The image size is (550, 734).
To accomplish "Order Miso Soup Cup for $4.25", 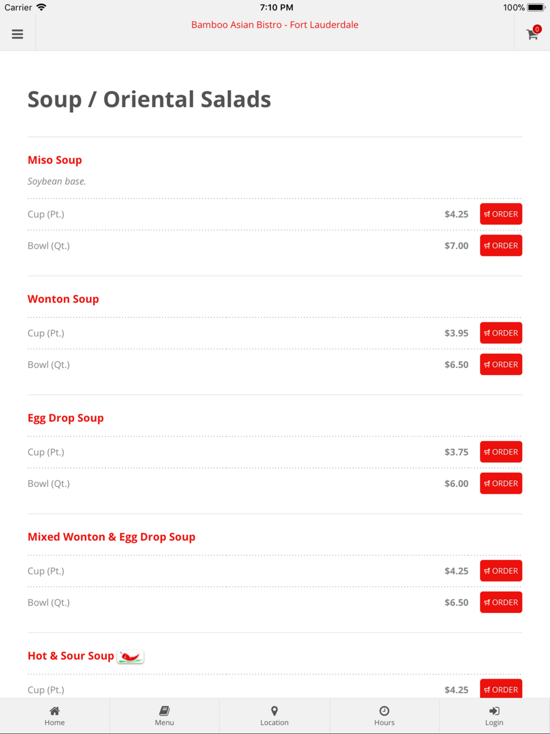I will click(501, 214).
